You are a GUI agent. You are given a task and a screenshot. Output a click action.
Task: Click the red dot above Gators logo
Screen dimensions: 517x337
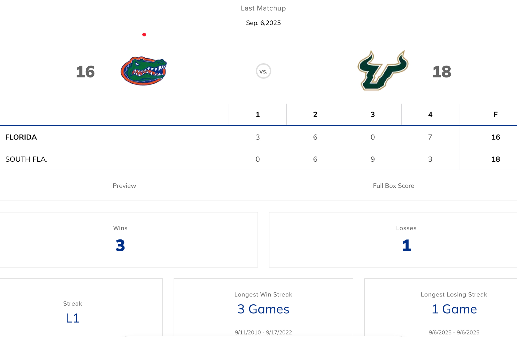coord(144,35)
